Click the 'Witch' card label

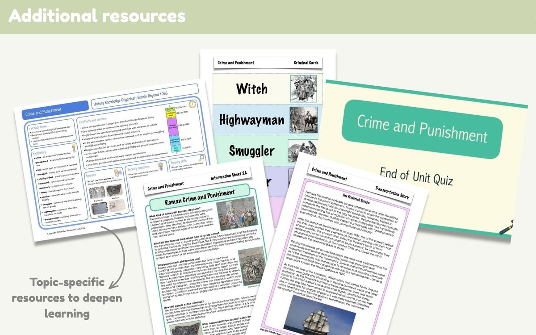pyautogui.click(x=251, y=88)
